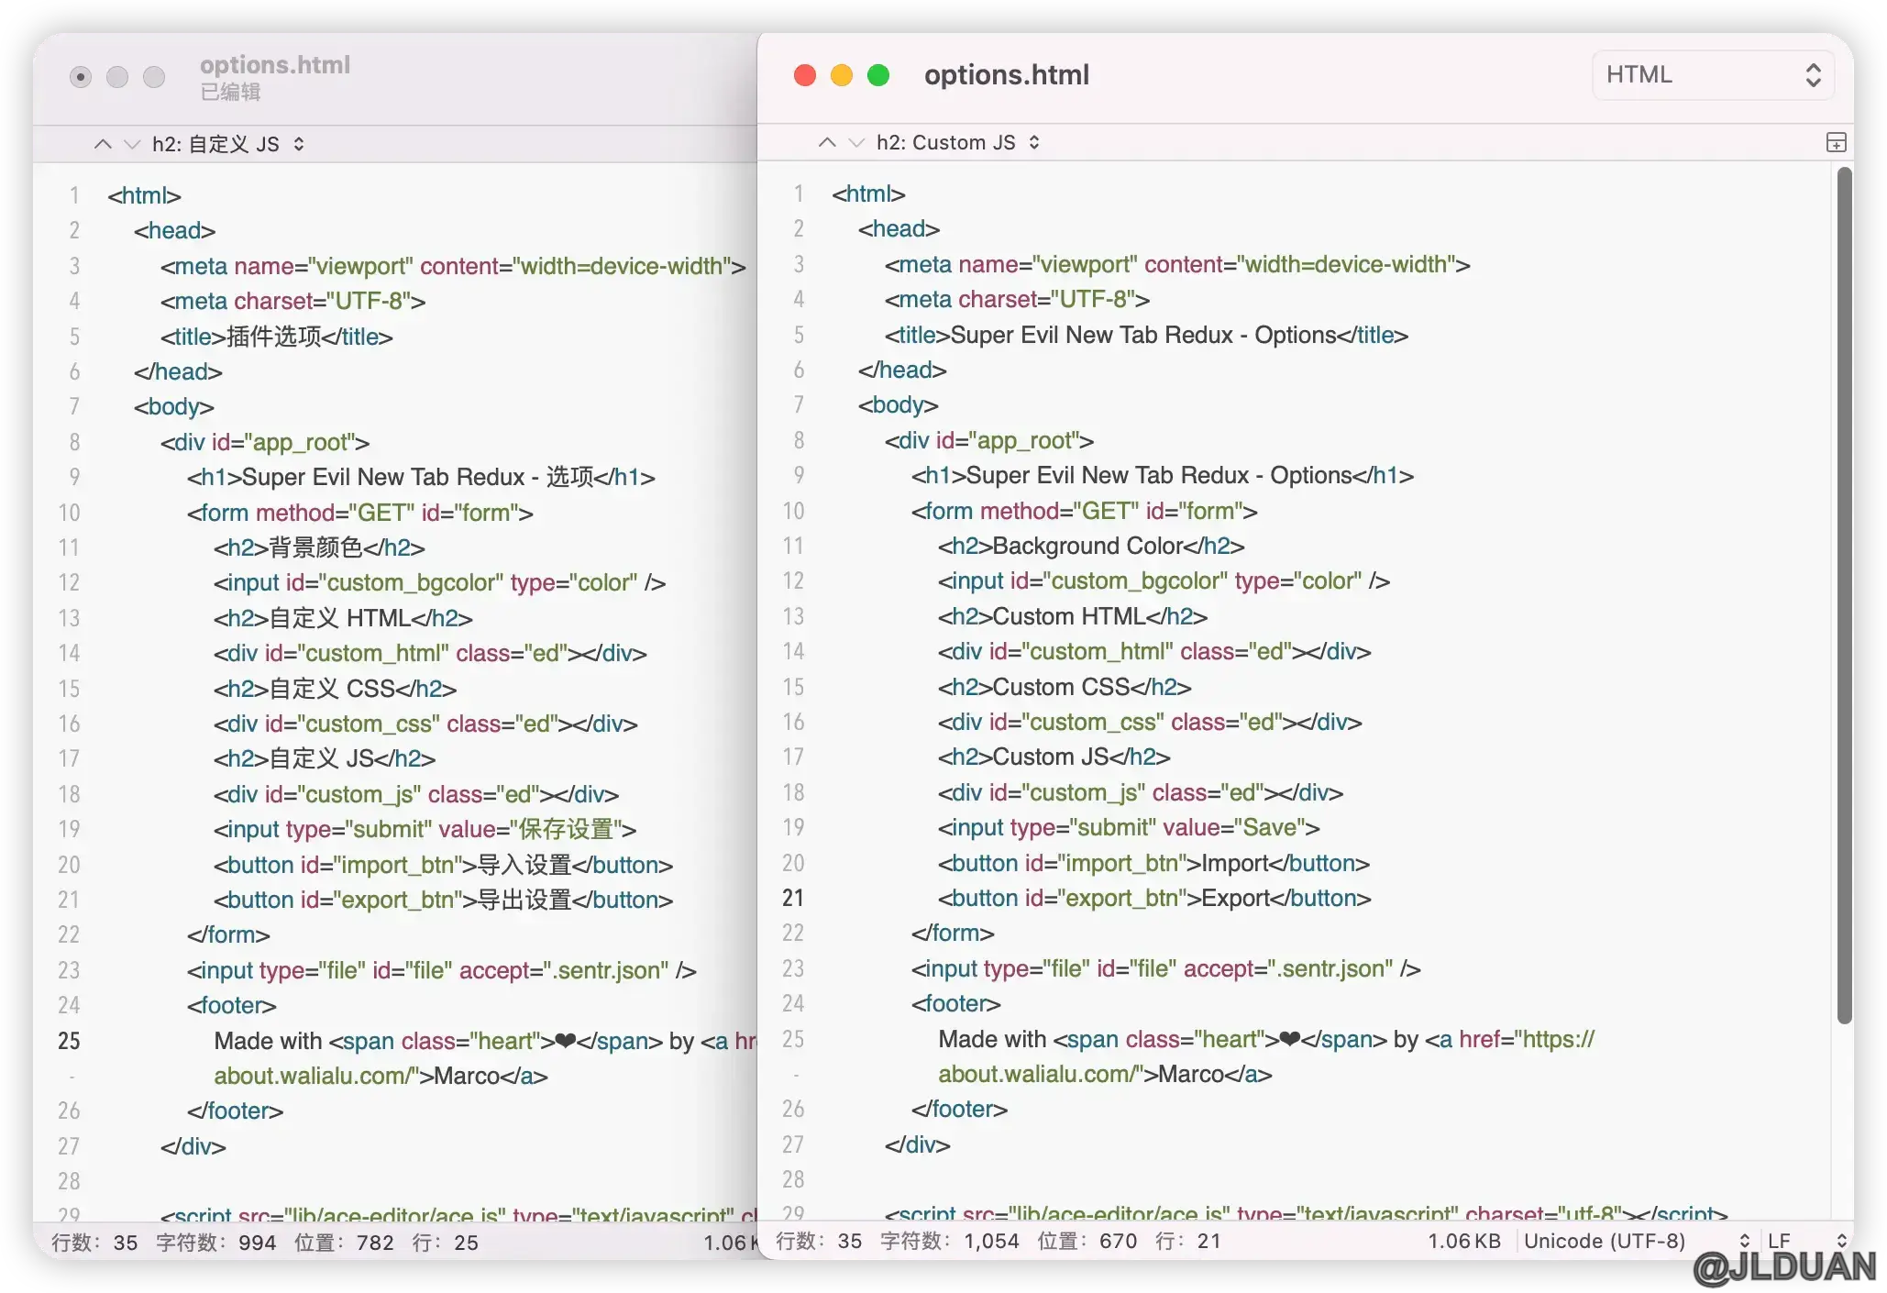This screenshot has width=1887, height=1293.
Task: Open the HTML syntax dropdown
Action: point(1713,75)
